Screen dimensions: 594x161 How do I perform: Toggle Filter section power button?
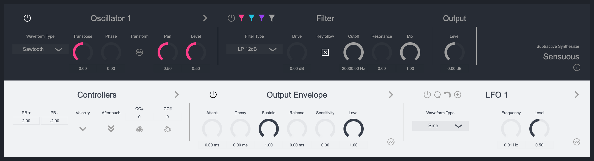point(231,18)
